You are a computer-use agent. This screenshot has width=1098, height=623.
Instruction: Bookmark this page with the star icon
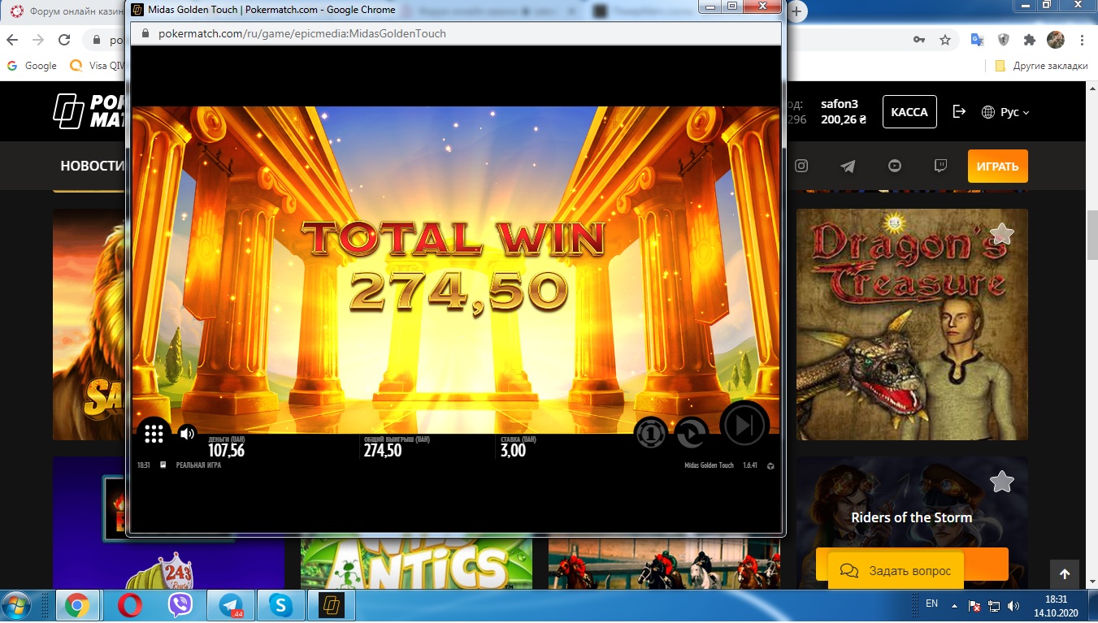click(x=945, y=40)
